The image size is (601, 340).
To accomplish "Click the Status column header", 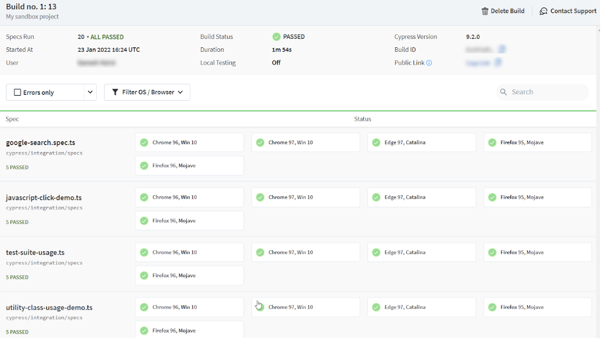I will 362,119.
